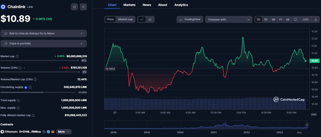Open the News tab
The image size is (321, 137).
coord(147,5)
